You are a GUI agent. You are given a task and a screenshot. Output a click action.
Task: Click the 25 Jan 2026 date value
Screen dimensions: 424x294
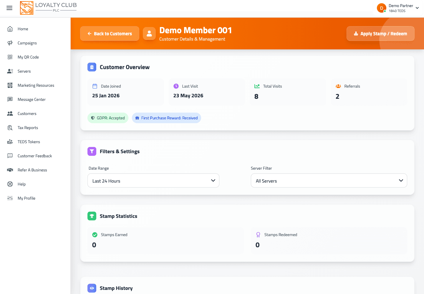click(106, 96)
